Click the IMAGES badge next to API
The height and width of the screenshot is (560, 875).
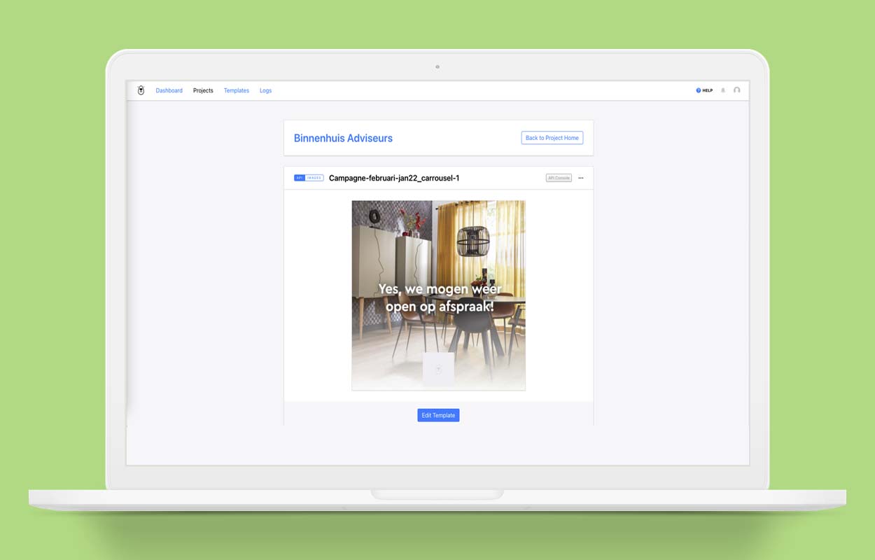pyautogui.click(x=314, y=178)
